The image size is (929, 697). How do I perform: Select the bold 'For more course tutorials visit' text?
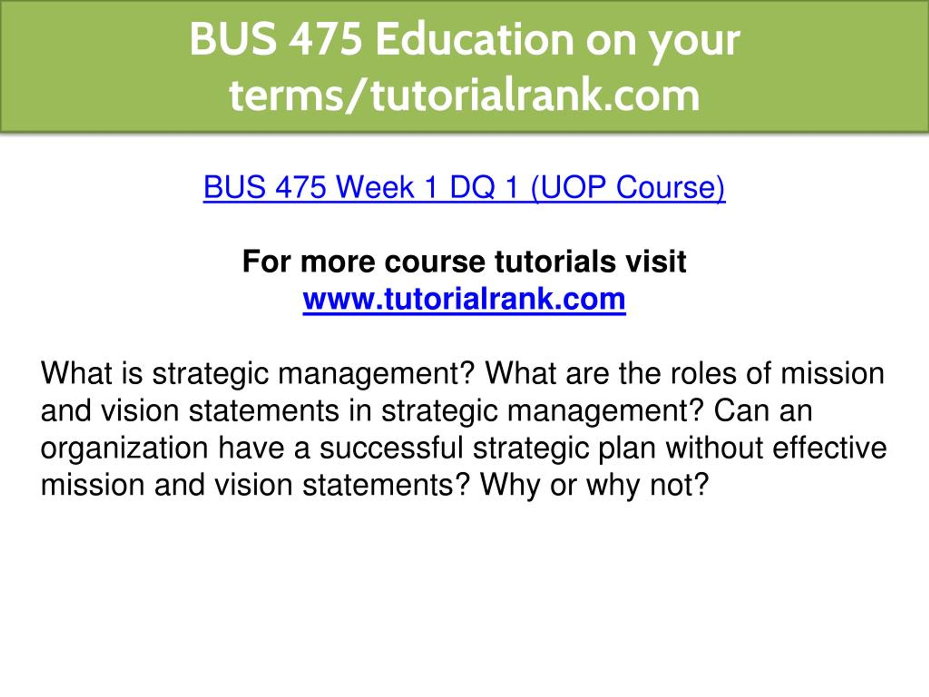(464, 261)
